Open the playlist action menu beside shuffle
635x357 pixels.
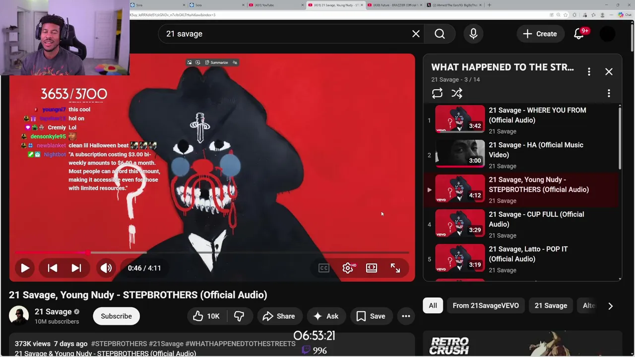(x=609, y=93)
